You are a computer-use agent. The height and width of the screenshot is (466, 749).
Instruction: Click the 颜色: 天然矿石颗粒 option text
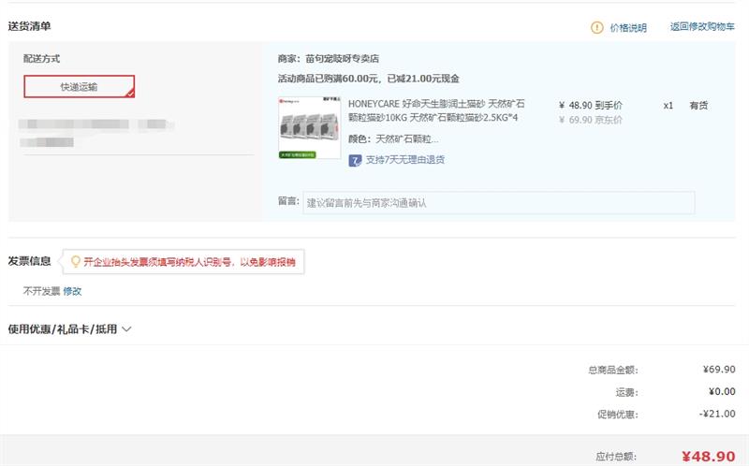[x=393, y=139]
